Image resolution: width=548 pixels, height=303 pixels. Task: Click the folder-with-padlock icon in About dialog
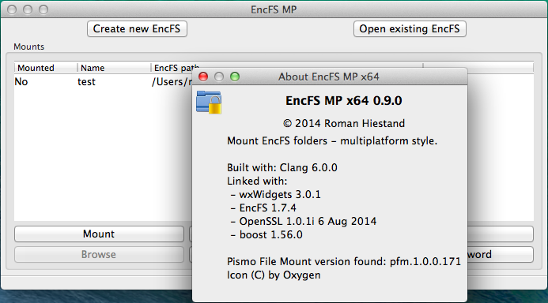coord(209,102)
